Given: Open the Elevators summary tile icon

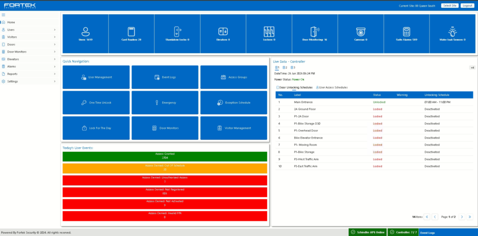Looking at the screenshot, I should pyautogui.click(x=223, y=32).
